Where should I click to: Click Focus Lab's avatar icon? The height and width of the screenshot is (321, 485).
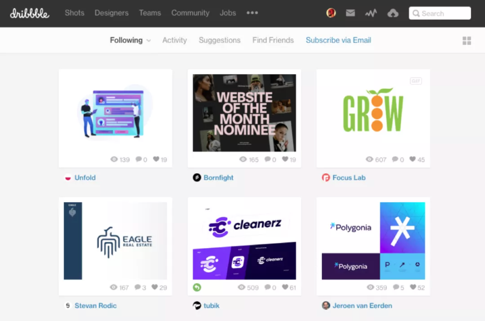point(326,177)
